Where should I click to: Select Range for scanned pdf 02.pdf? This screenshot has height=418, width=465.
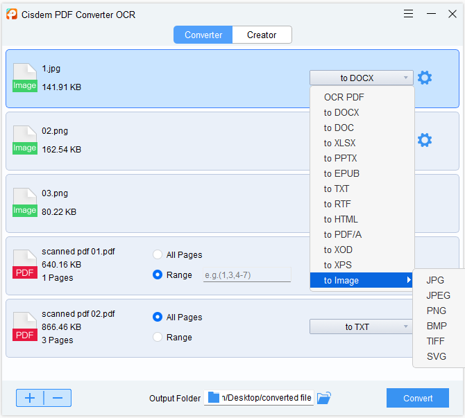158,337
